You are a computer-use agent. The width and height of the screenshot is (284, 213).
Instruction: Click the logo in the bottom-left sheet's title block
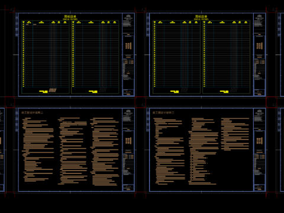point(128,112)
